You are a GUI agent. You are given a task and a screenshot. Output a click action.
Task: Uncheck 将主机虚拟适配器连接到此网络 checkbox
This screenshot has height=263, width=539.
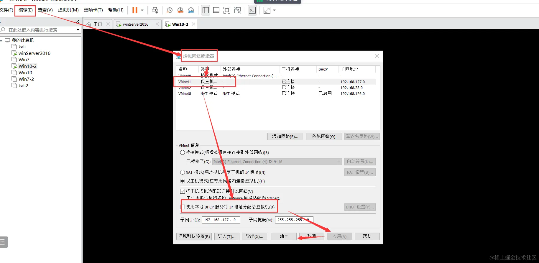(183, 191)
